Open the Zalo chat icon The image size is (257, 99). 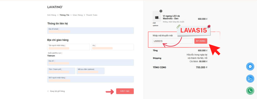(x=250, y=78)
